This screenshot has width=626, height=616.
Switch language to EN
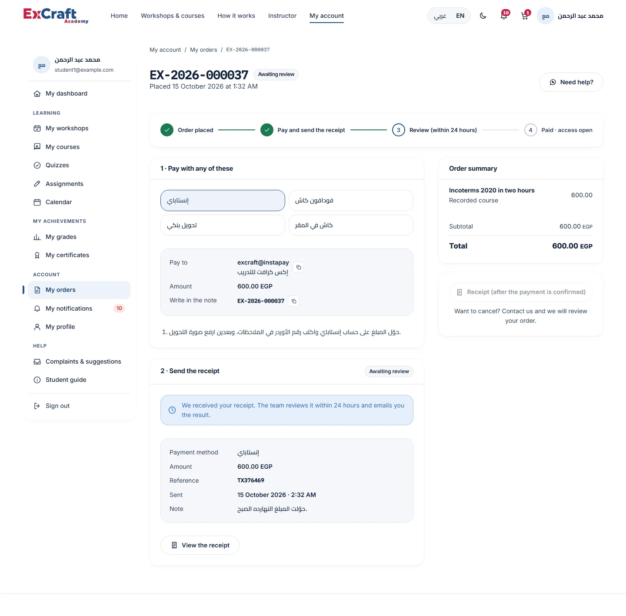click(x=460, y=16)
